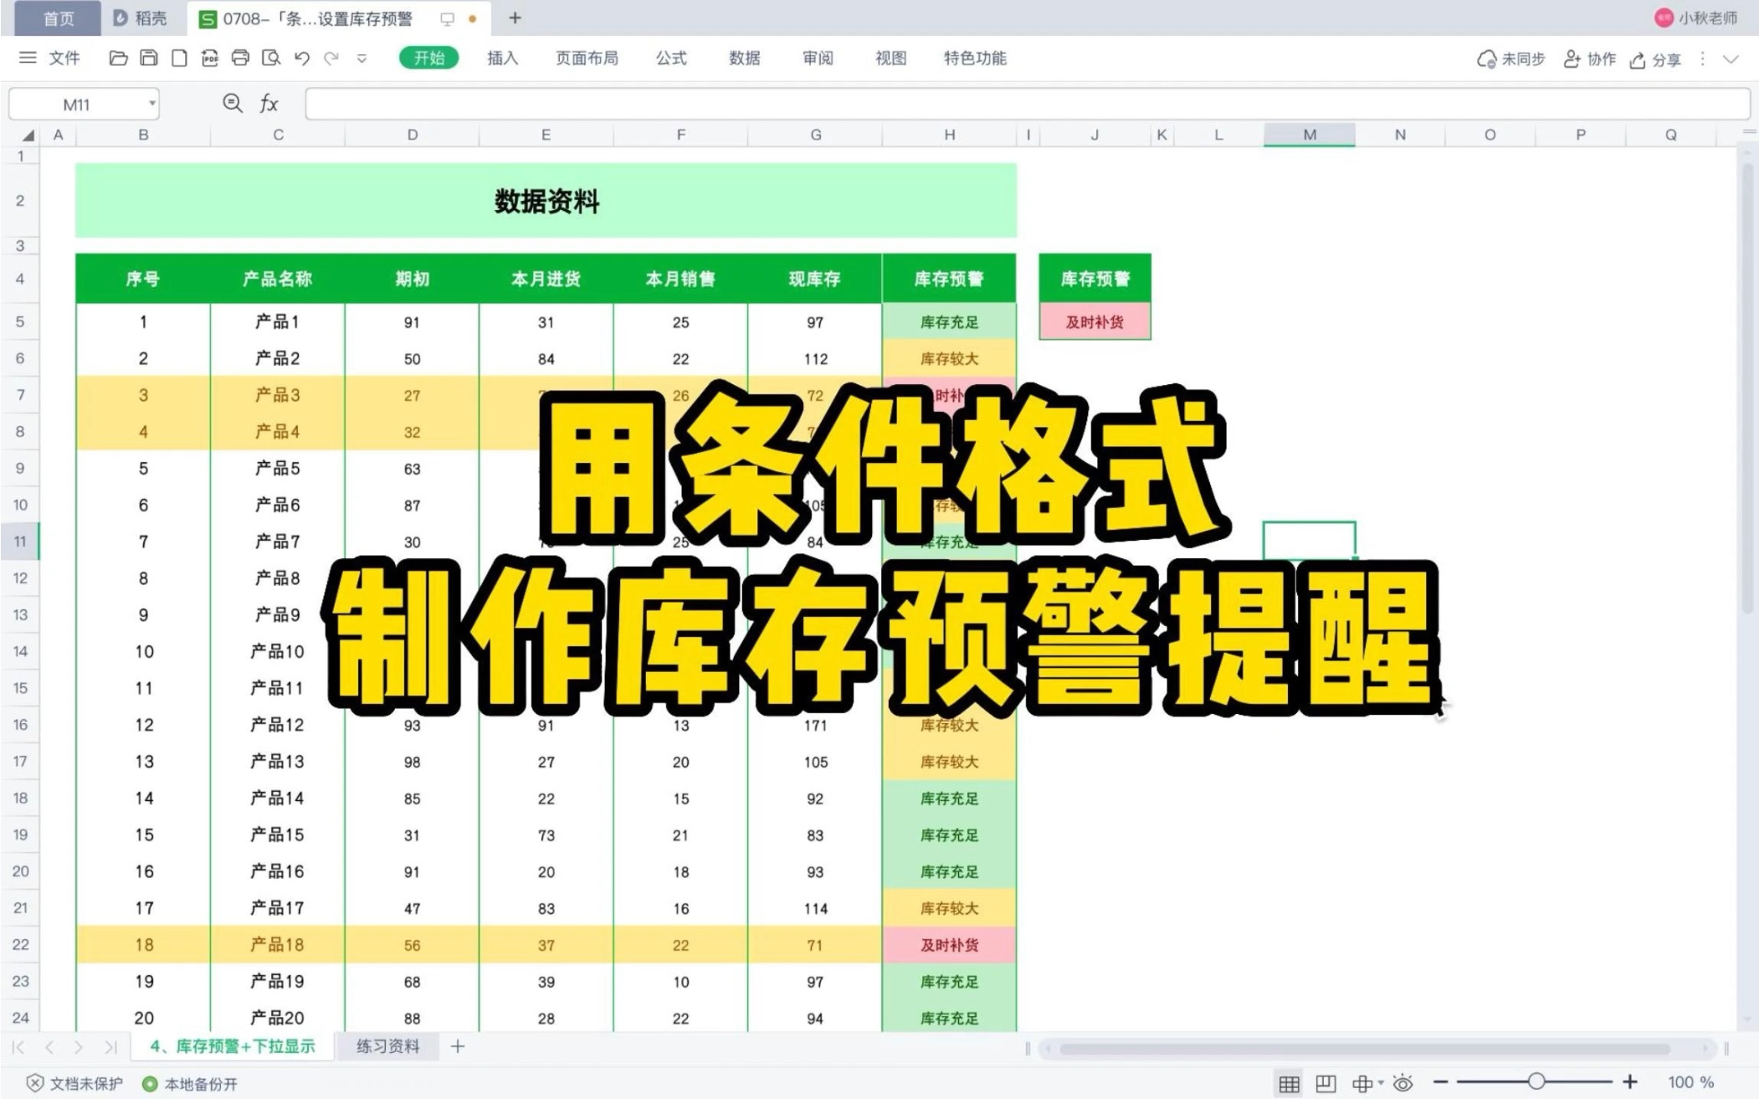This screenshot has width=1759, height=1099.
Task: Click the zoom out minus button
Action: click(x=1440, y=1082)
